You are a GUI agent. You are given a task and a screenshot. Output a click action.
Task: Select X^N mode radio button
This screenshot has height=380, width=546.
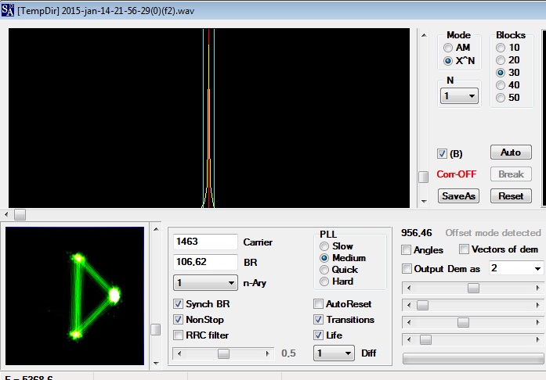[x=448, y=61]
